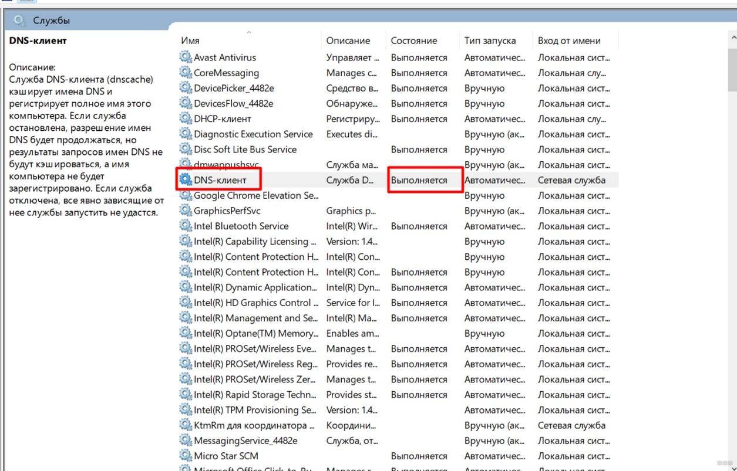Click the gear icon beside Micro Star SCM
The width and height of the screenshot is (737, 471).
click(x=186, y=456)
